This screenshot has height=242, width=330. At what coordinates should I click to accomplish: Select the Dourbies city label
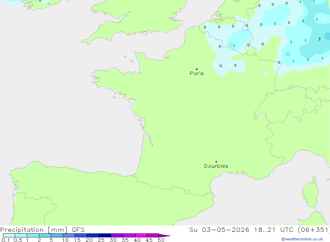click(x=216, y=166)
